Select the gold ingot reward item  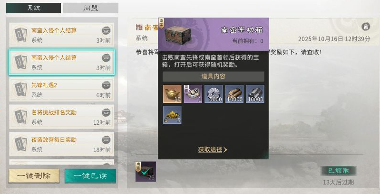[172, 94]
